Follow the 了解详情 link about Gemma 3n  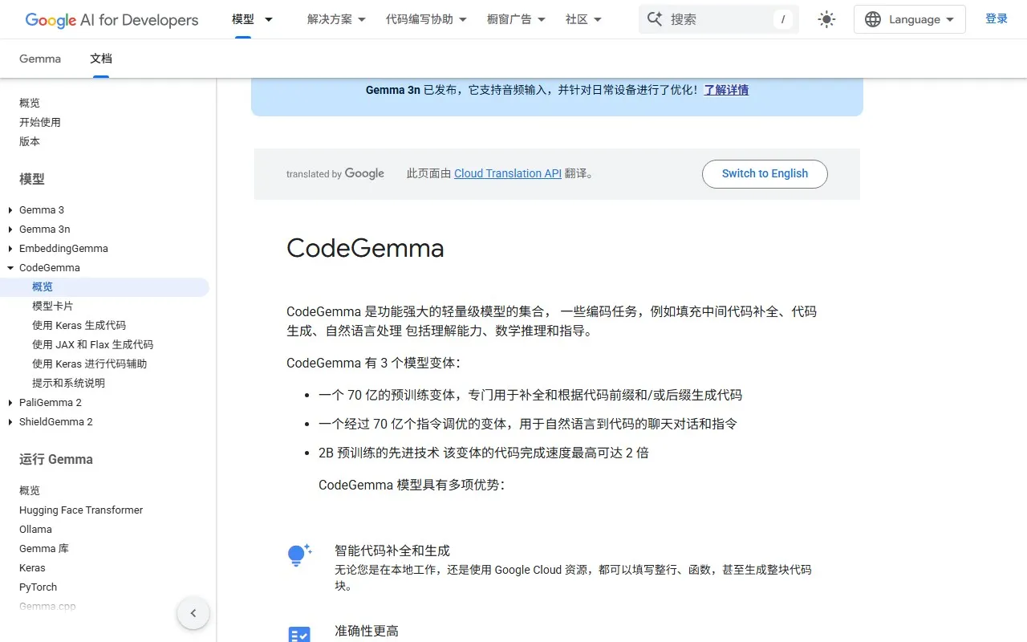click(726, 90)
